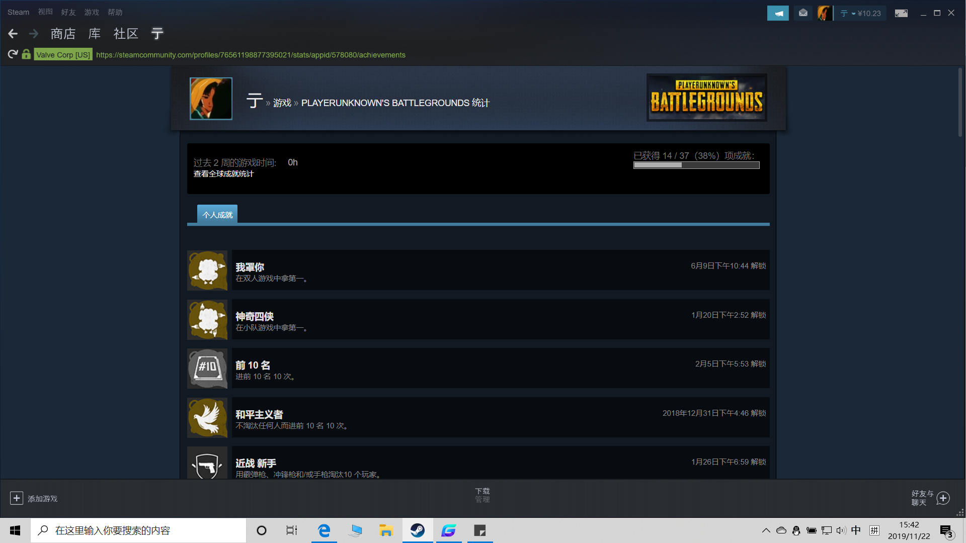Click the 亍 profile name breadcrumb
This screenshot has height=543, width=966.
[x=255, y=102]
